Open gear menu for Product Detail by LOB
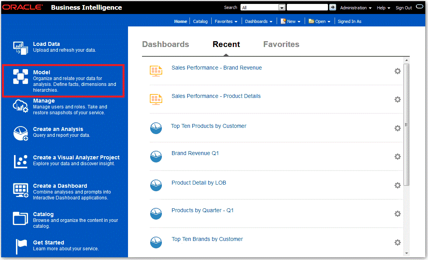 [397, 185]
